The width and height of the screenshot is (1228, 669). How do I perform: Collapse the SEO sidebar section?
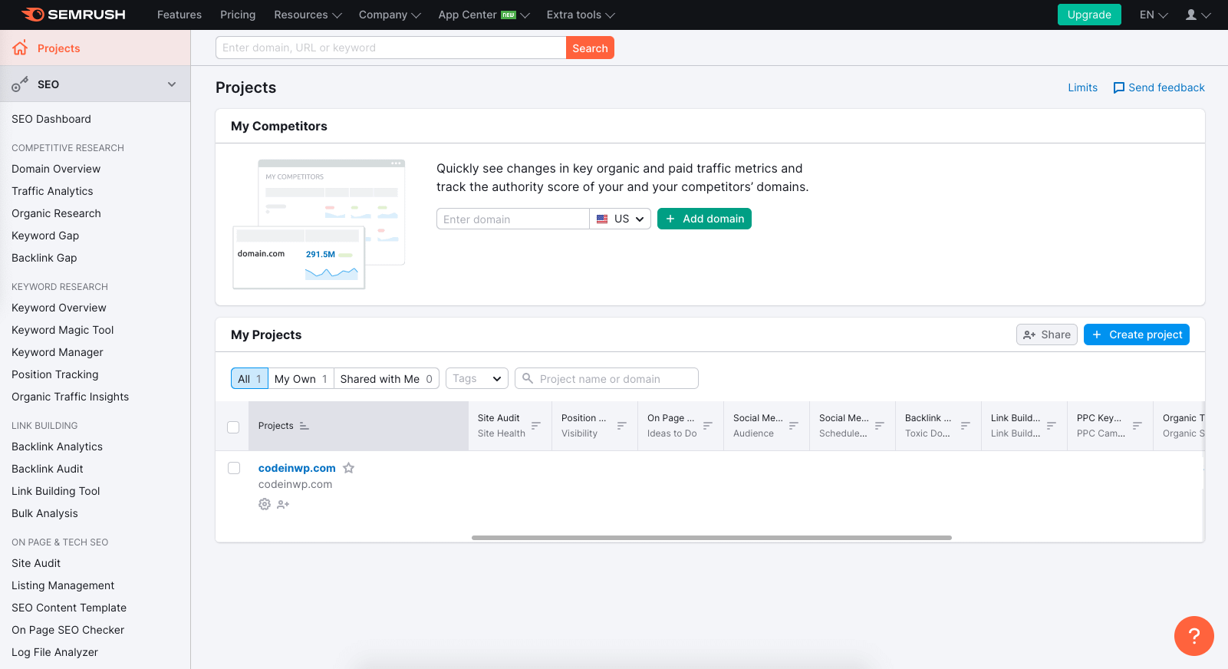(x=172, y=84)
